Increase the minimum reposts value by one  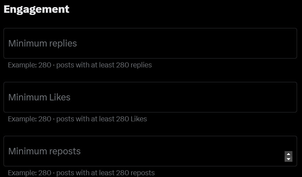pyautogui.click(x=289, y=154)
